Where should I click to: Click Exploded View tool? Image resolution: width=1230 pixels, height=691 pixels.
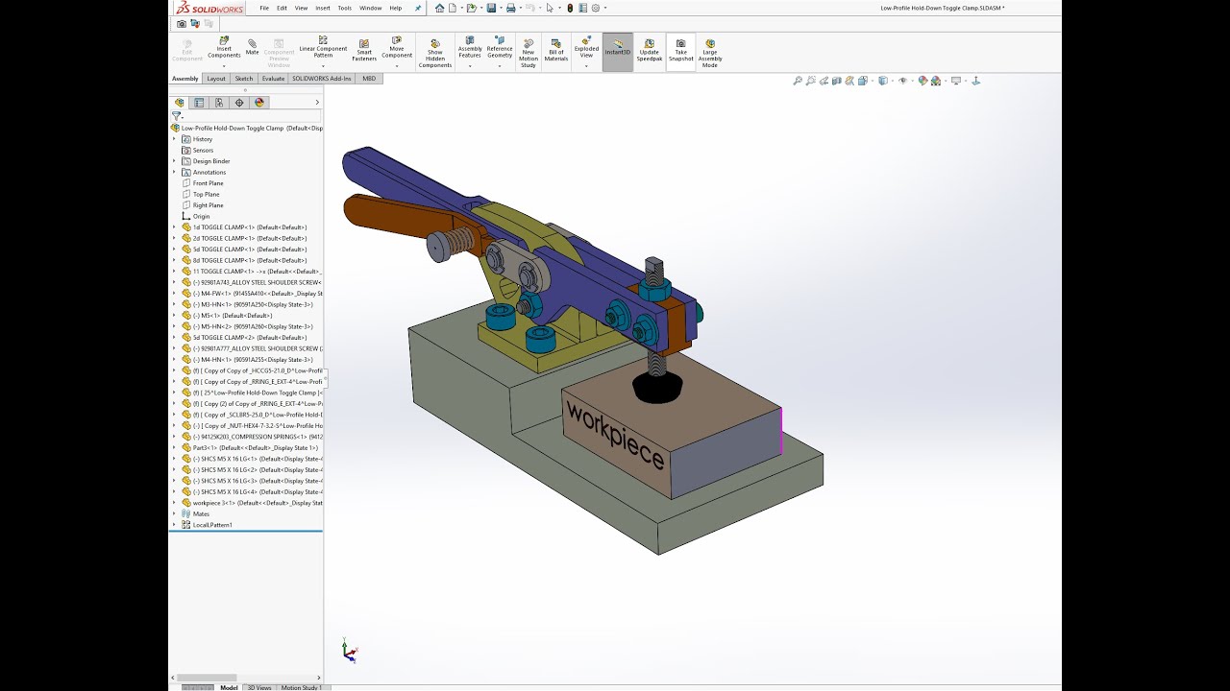(x=586, y=48)
